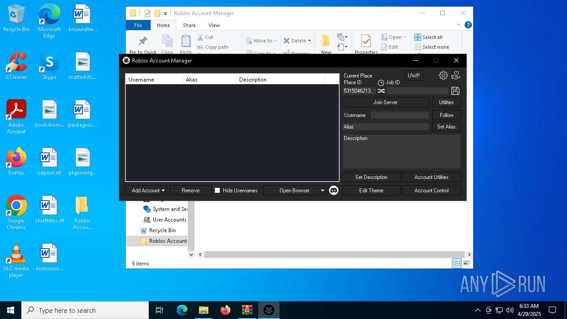567x319 pixels.
Task: Switch Explorer to large icons view
Action: (x=466, y=263)
